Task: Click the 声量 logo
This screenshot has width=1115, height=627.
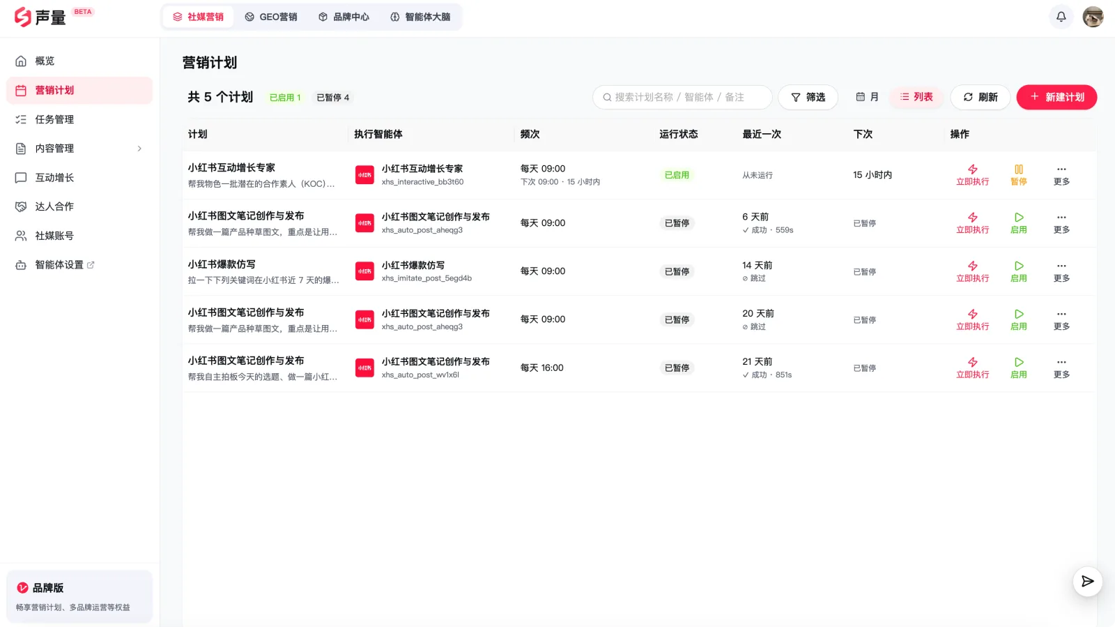Action: (x=40, y=17)
